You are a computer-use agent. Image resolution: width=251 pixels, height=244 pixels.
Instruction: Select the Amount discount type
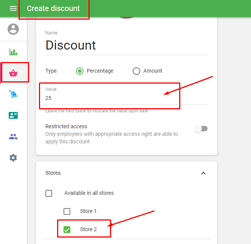136,71
